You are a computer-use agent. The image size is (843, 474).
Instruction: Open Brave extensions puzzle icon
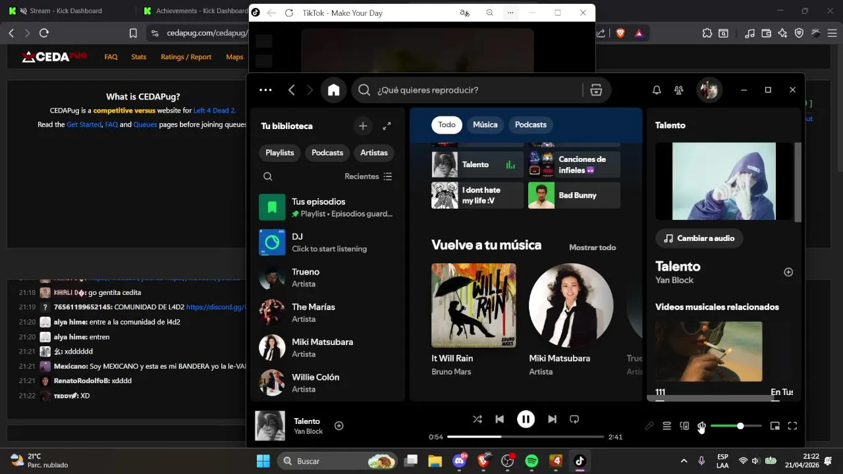click(707, 33)
